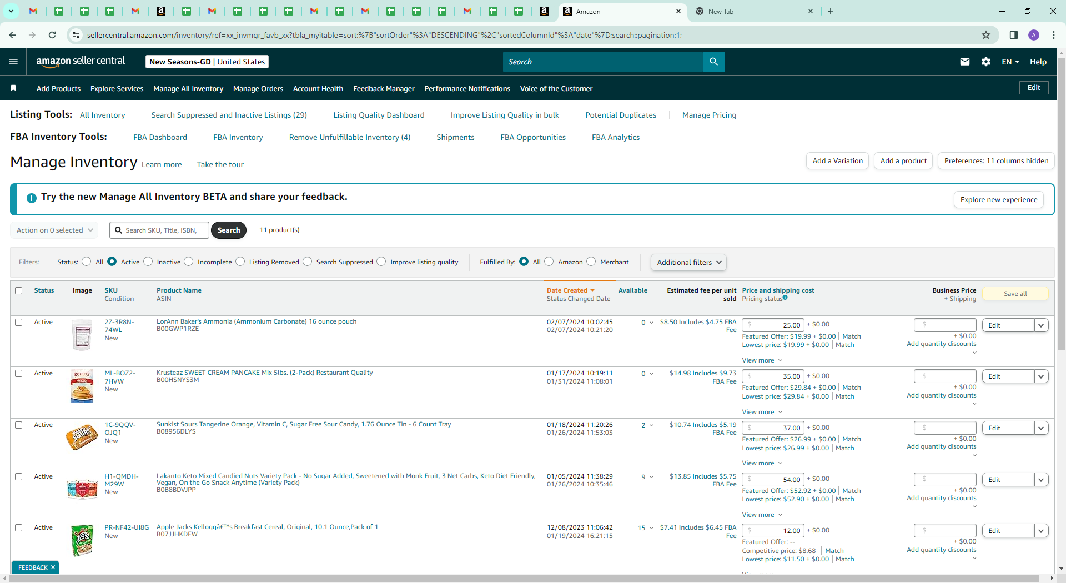
Task: Open Apple Jacks cereal product thumbnail
Action: [x=82, y=540]
